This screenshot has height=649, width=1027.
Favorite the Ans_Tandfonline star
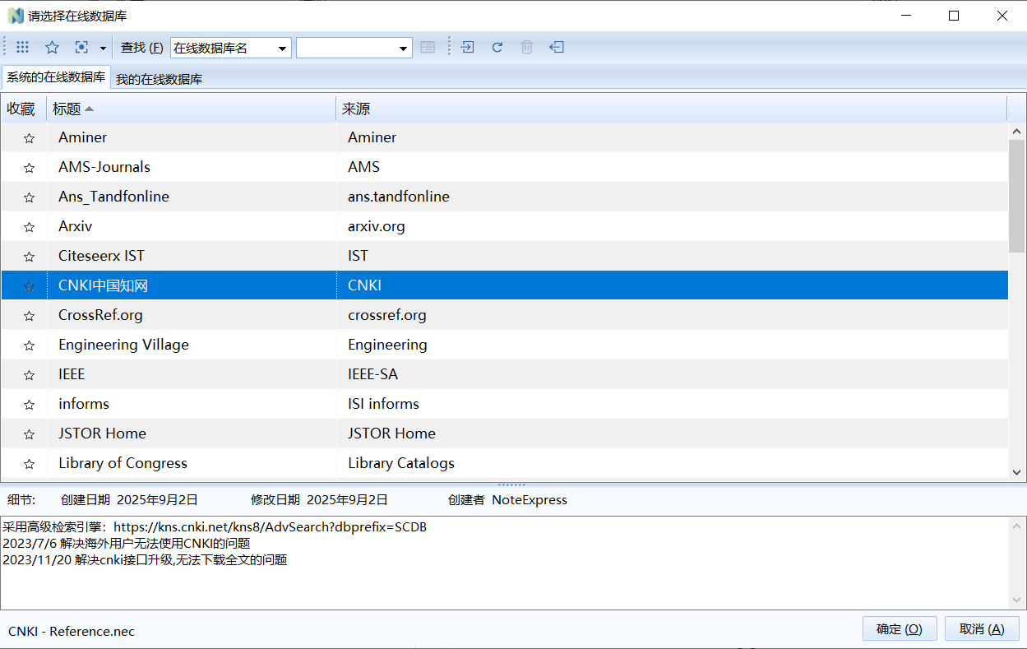pyautogui.click(x=30, y=197)
